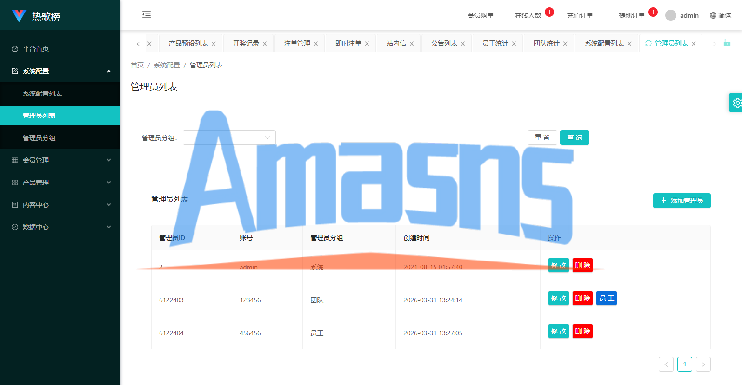
Task: Click 修改 for account 456456
Action: (x=559, y=331)
